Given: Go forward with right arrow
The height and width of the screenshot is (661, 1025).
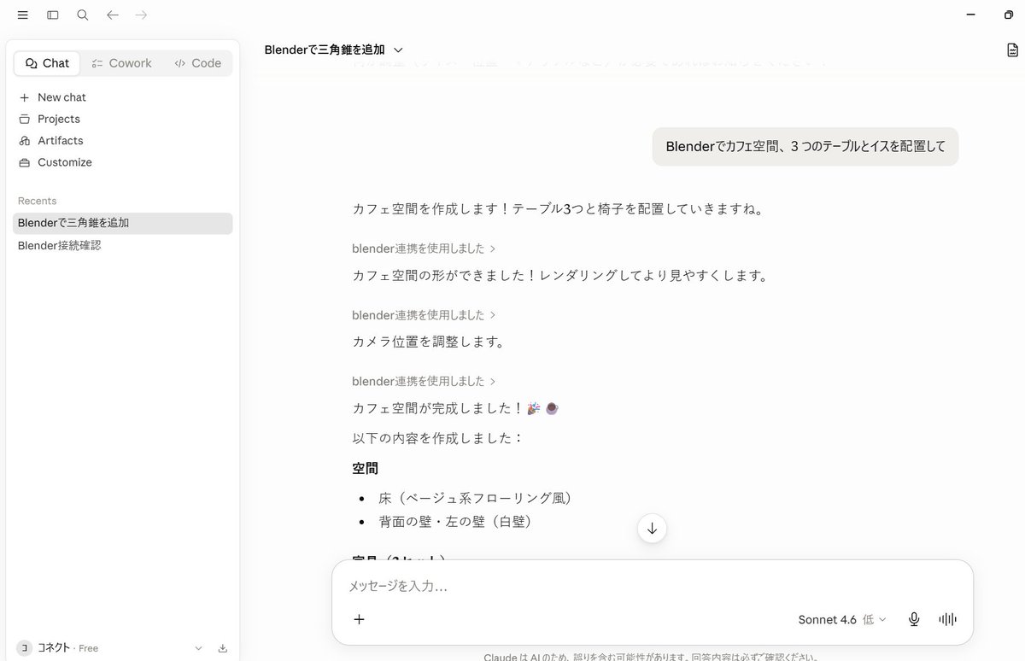Looking at the screenshot, I should (x=142, y=15).
